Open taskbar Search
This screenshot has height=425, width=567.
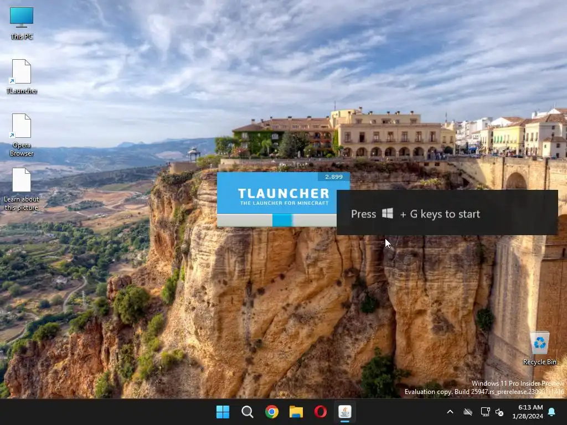click(x=248, y=412)
